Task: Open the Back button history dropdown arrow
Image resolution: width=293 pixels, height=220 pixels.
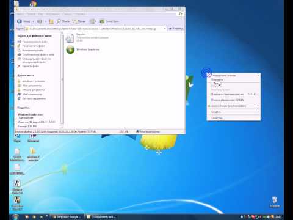Action: point(34,21)
